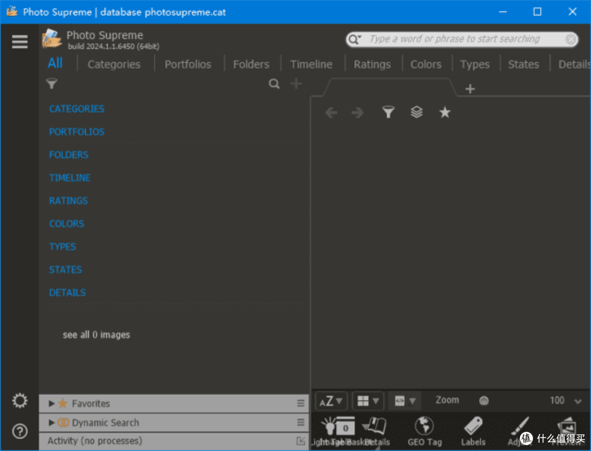Open the CATEGORIES link in the catalog list
The height and width of the screenshot is (451, 591).
(x=77, y=109)
